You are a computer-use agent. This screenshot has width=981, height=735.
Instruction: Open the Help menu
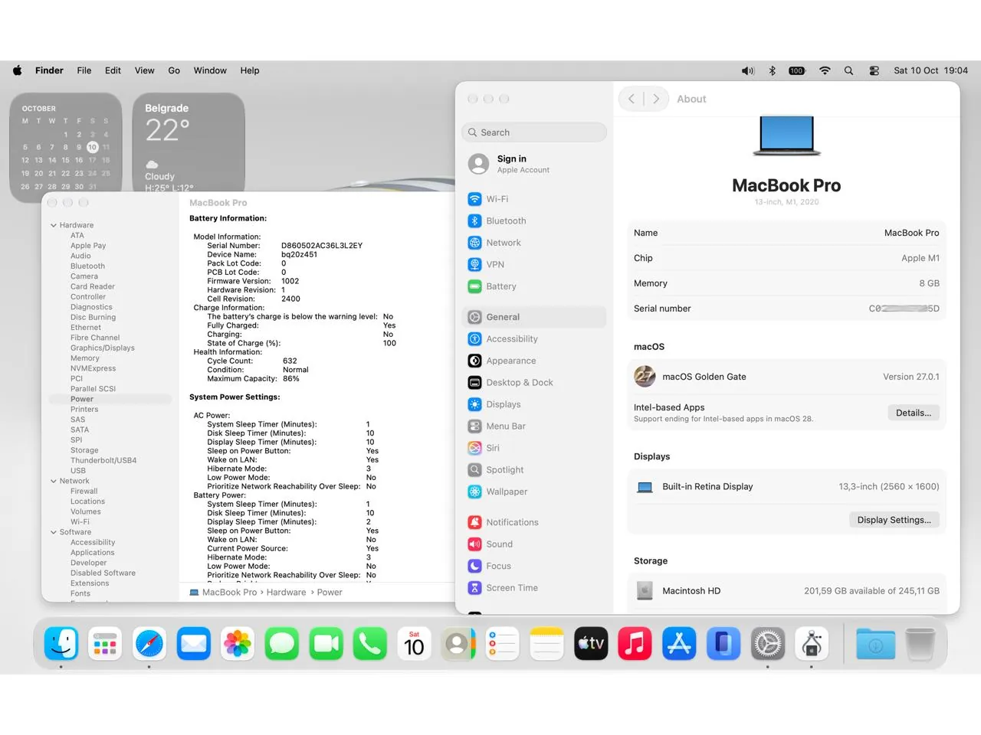[x=250, y=70]
